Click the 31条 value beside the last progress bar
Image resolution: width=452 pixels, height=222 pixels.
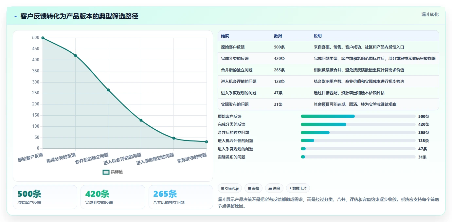coord(423,157)
